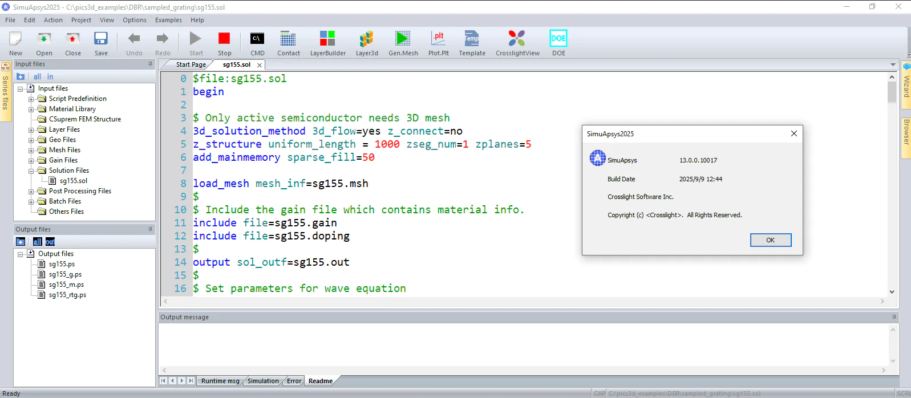Click the New file toolbar icon
911x398 pixels.
pos(15,39)
